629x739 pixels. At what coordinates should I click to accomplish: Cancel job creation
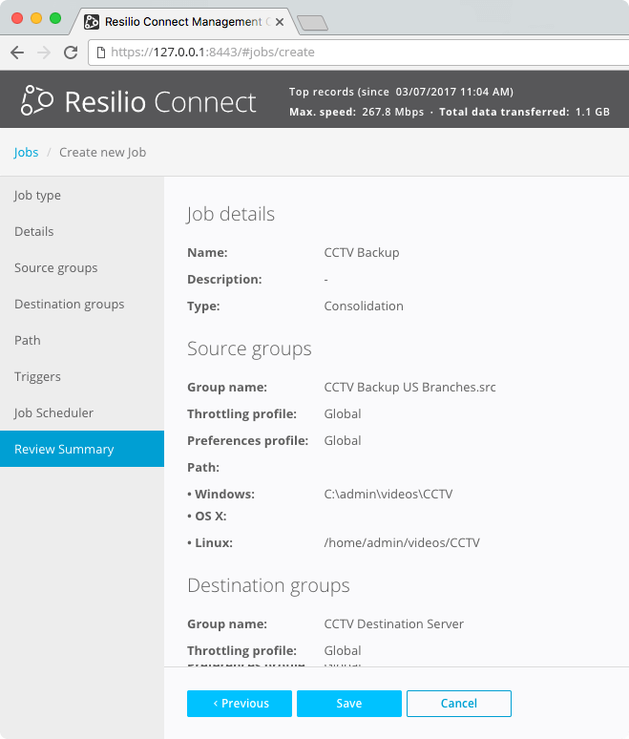(459, 704)
